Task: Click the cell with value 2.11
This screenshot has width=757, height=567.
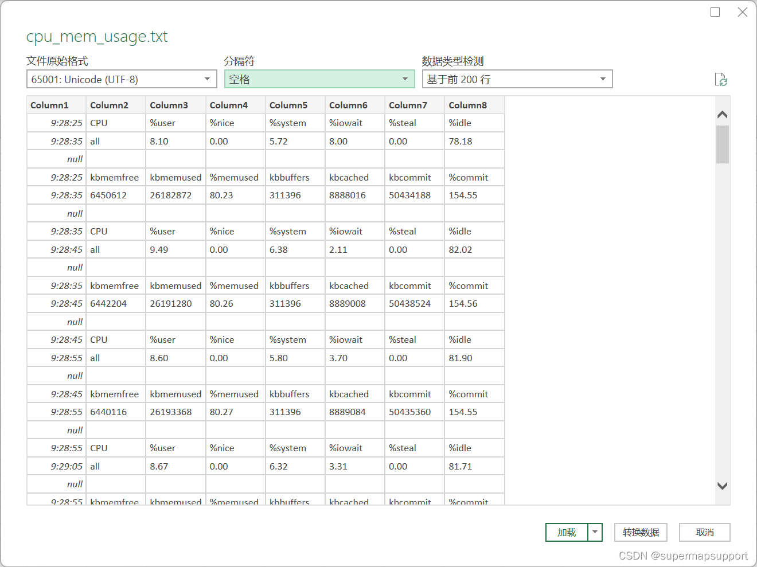Action: pos(355,249)
